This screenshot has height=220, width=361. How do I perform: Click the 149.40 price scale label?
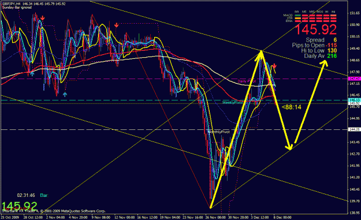[355, 49]
